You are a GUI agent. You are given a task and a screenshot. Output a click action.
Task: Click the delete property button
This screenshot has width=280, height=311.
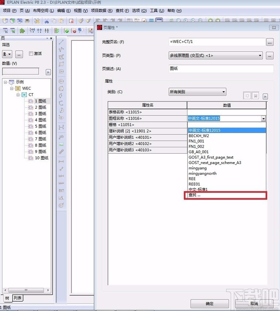point(256,96)
